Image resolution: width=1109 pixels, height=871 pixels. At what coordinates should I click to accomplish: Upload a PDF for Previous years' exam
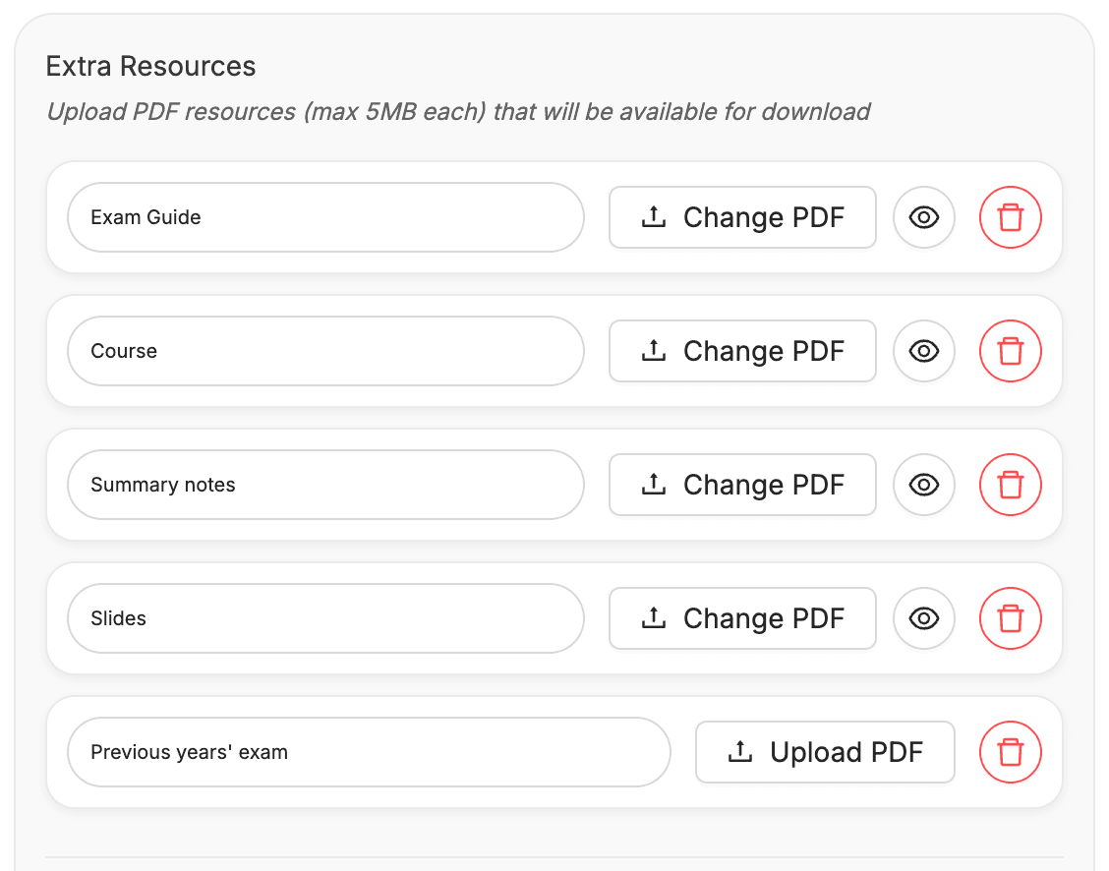[825, 751]
